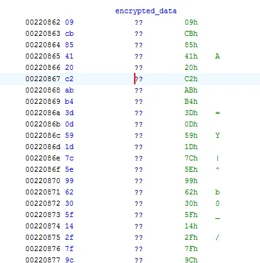Click ?? mnemonic in row 00220870
The height and width of the screenshot is (263, 260).
(x=138, y=181)
